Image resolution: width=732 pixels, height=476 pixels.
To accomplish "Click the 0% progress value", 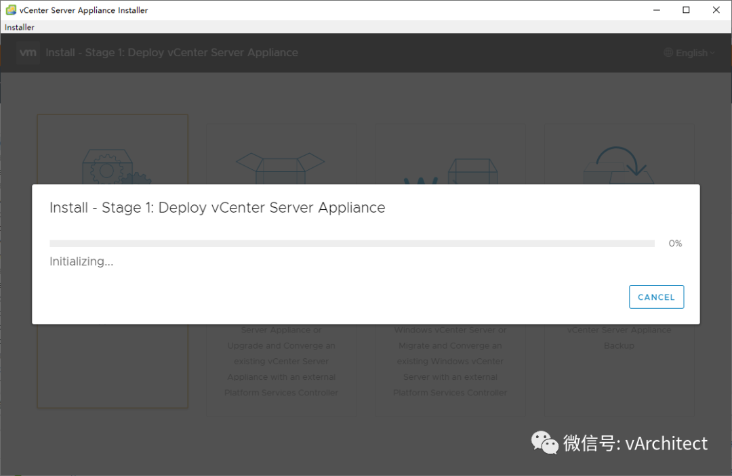I will pyautogui.click(x=675, y=243).
